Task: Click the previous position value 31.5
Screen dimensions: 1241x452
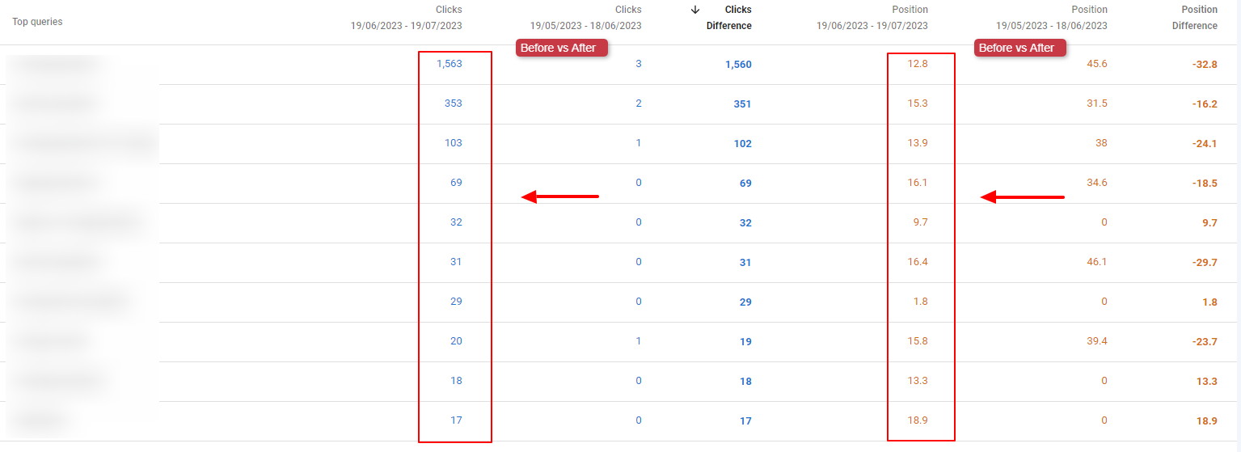Action: [1097, 103]
